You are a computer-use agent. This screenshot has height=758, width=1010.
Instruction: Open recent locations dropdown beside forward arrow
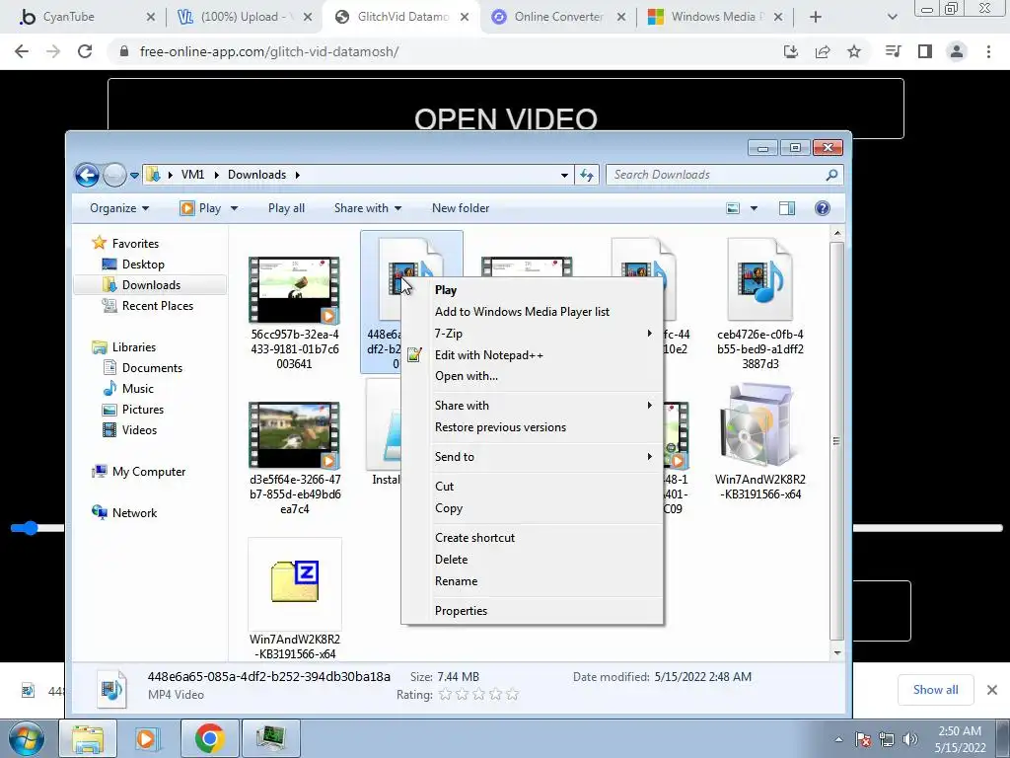(134, 175)
